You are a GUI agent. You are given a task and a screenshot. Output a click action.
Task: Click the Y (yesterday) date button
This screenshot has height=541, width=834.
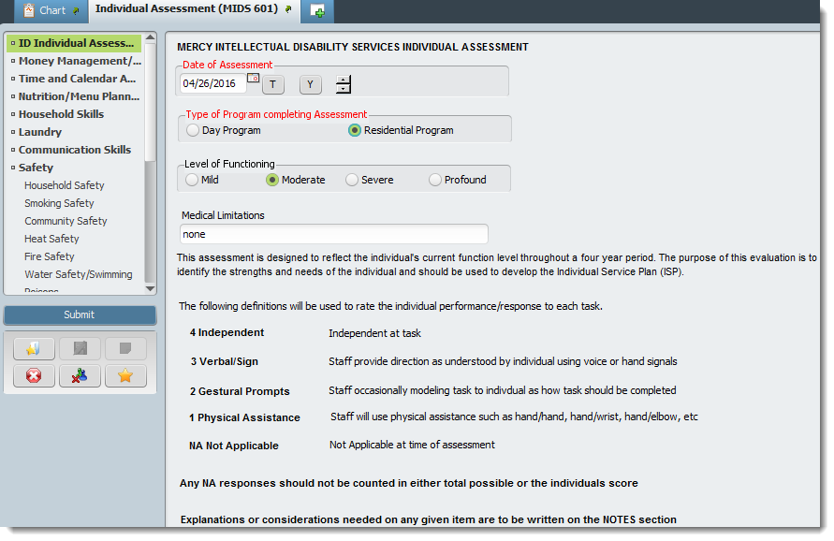310,84
